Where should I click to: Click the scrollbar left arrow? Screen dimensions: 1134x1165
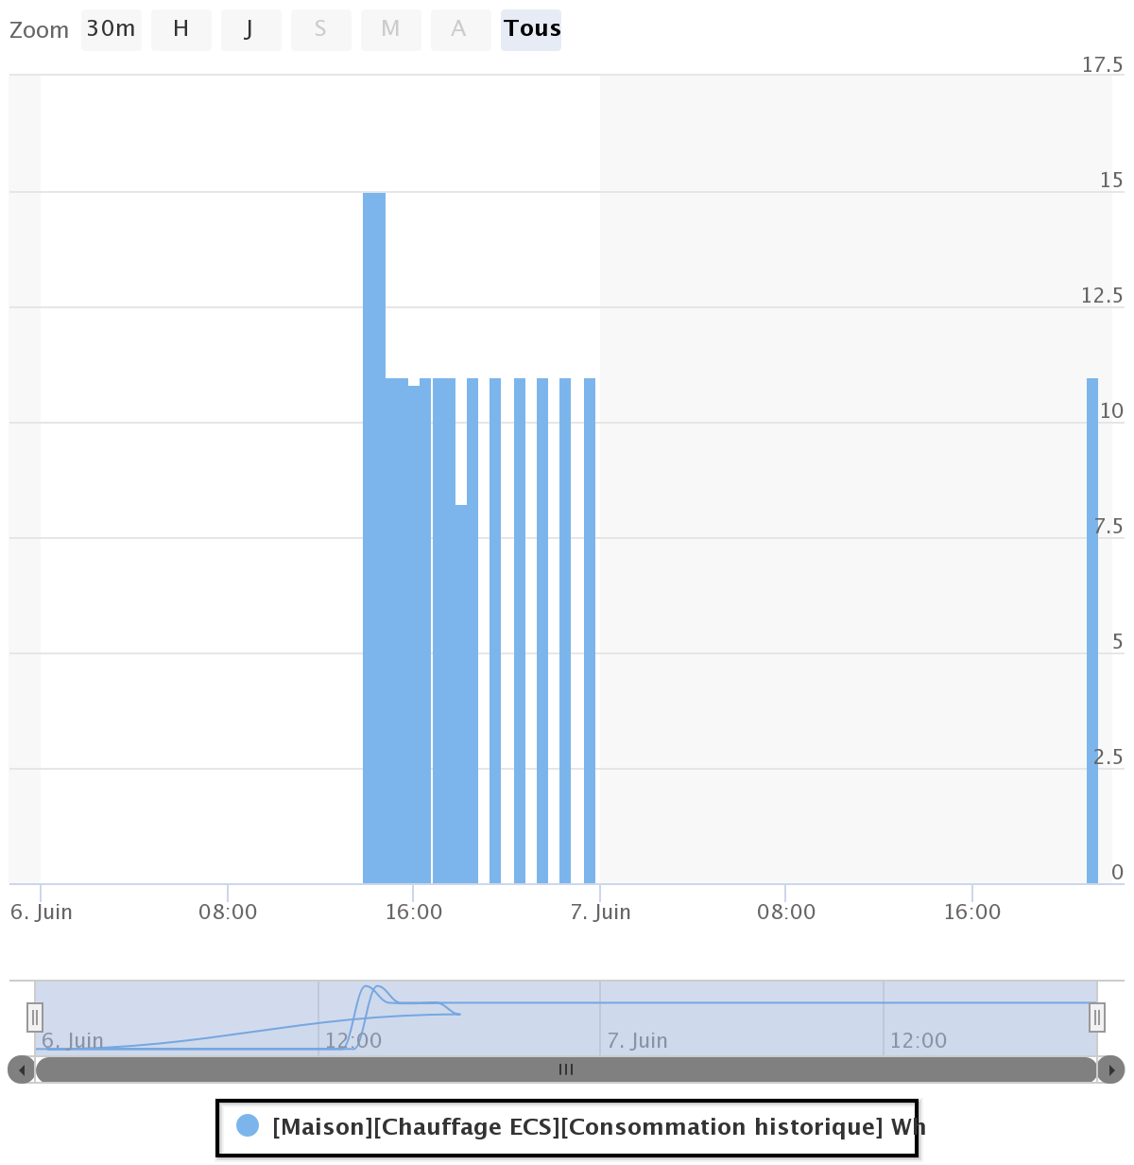click(x=22, y=1069)
